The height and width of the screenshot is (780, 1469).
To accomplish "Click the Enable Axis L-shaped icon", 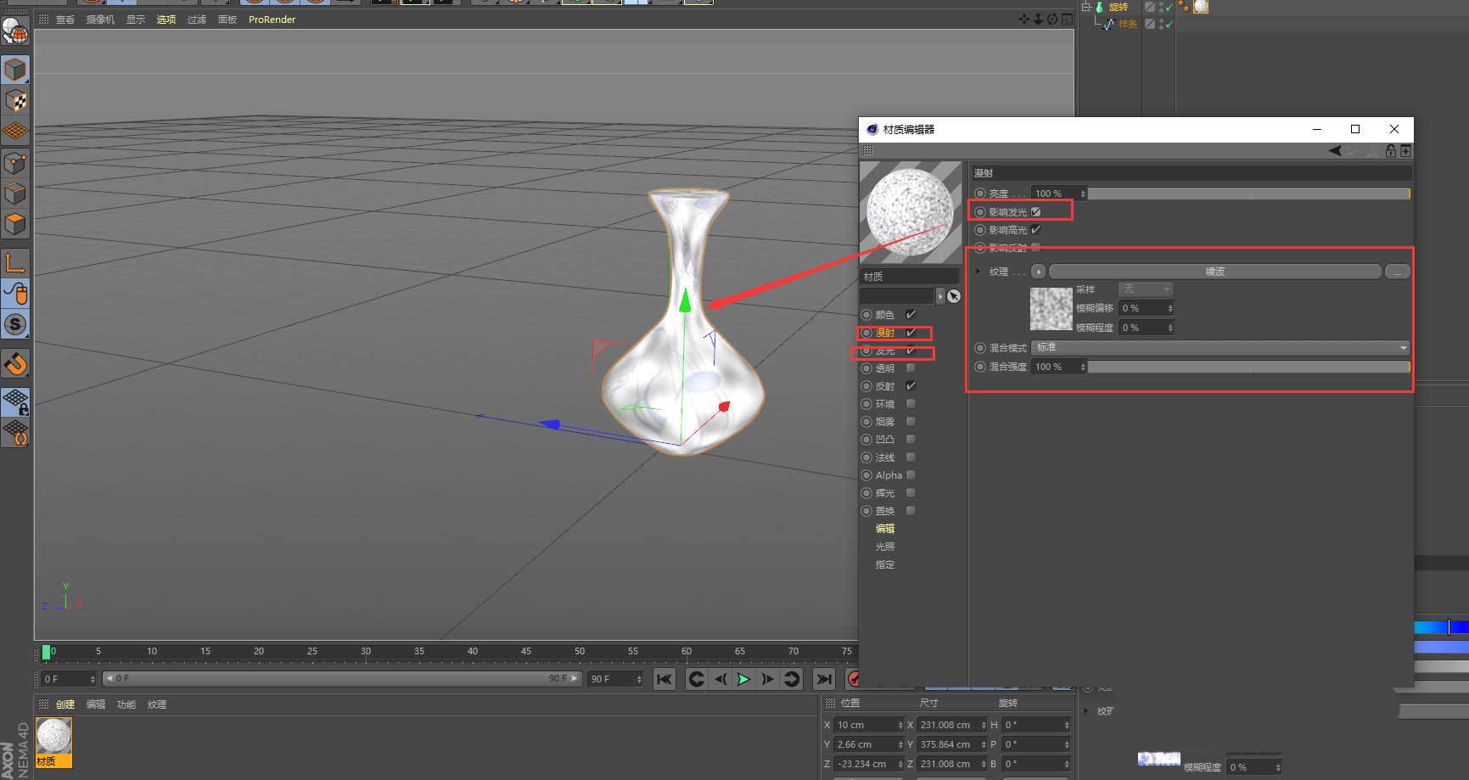I will (15, 263).
